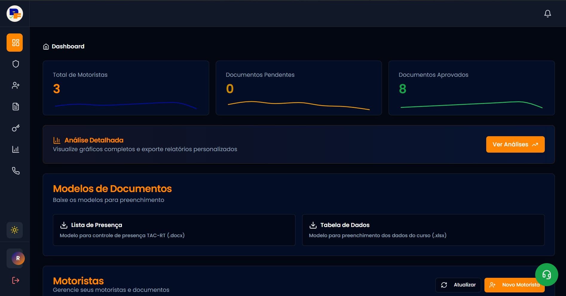566x296 pixels.
Task: Click the Atualizar refresh button
Action: pos(458,285)
